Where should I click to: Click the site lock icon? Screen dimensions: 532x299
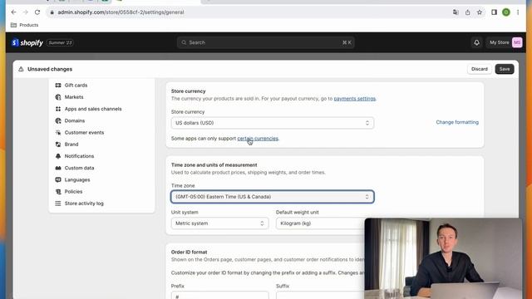tap(52, 12)
